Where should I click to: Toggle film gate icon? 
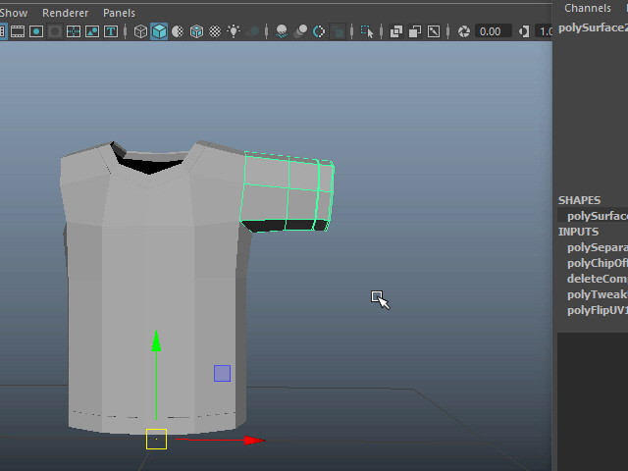(18, 31)
